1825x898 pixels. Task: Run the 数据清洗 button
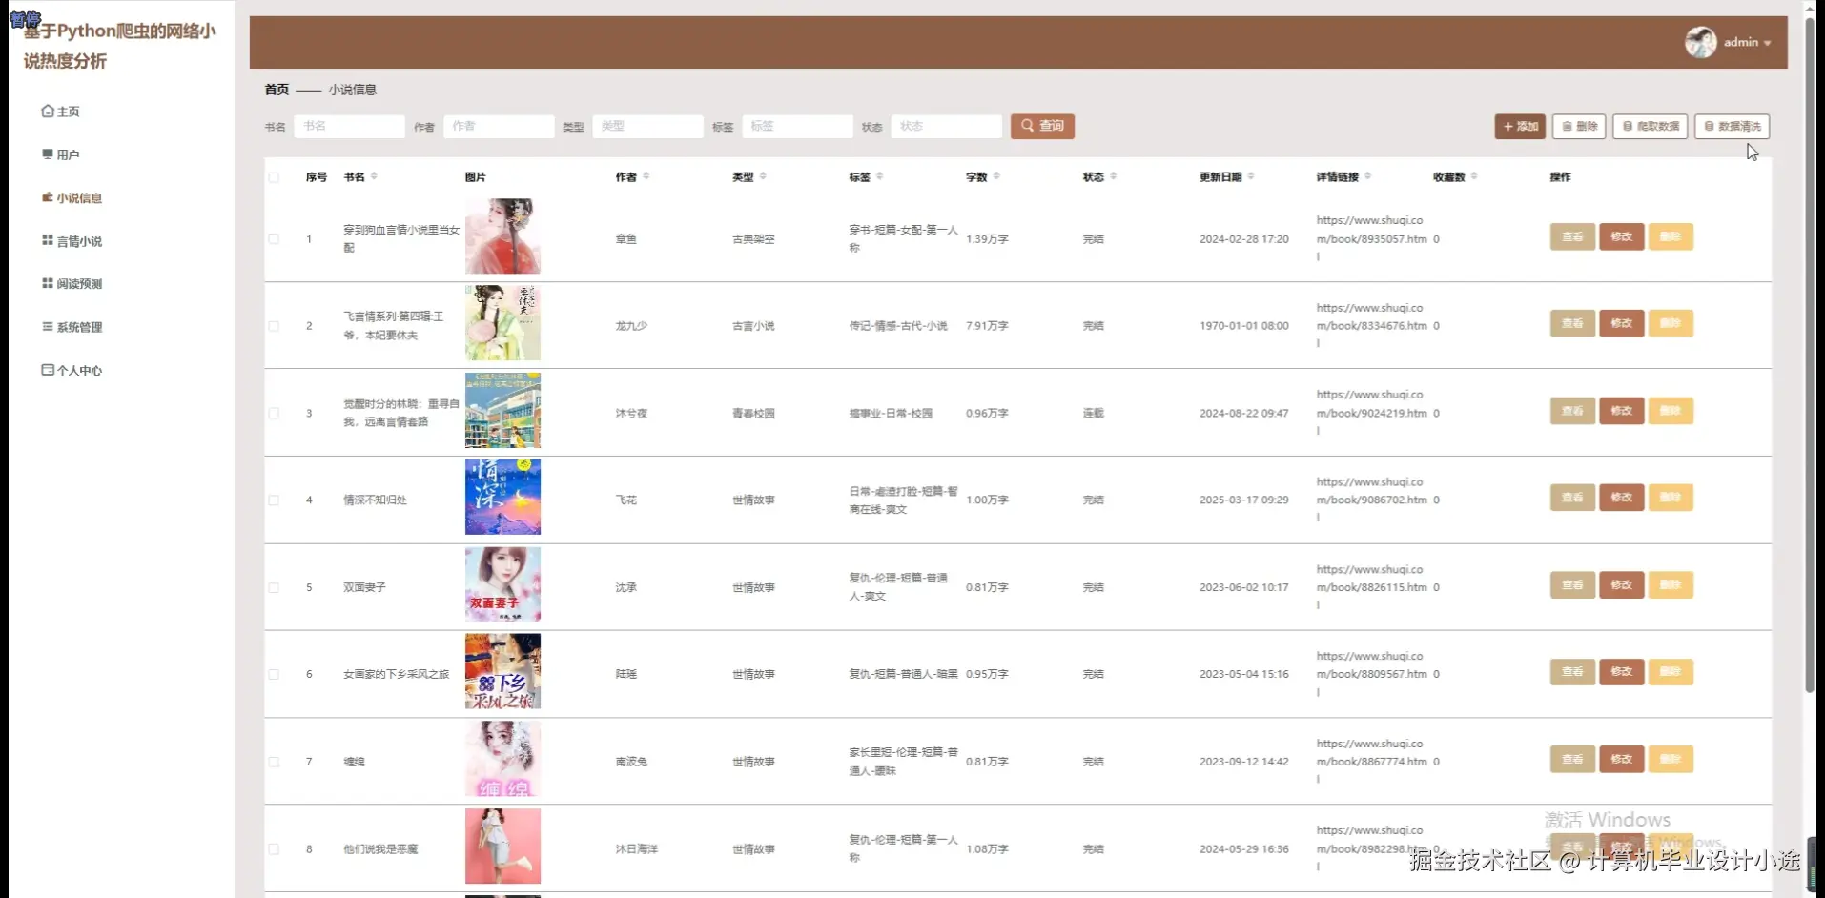(1732, 127)
